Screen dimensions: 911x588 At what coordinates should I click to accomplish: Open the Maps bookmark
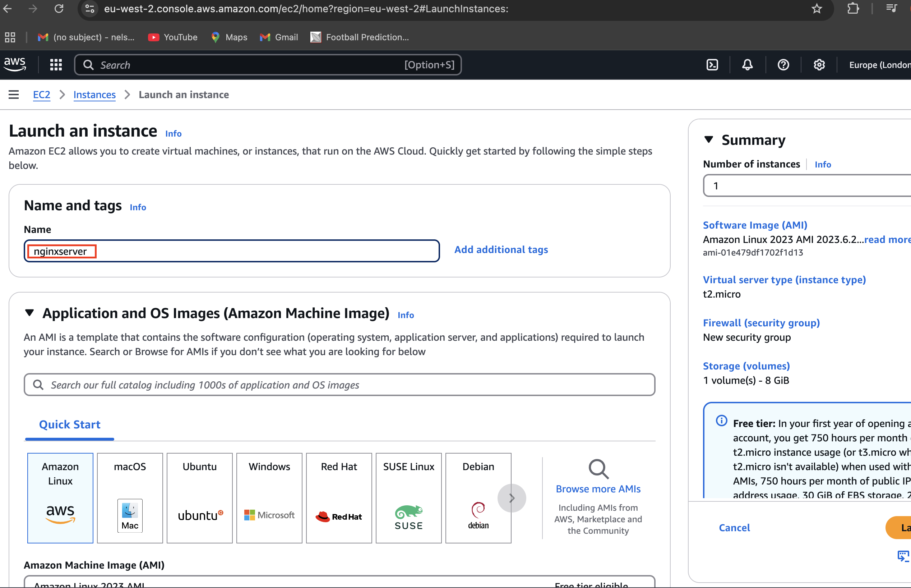(x=230, y=37)
